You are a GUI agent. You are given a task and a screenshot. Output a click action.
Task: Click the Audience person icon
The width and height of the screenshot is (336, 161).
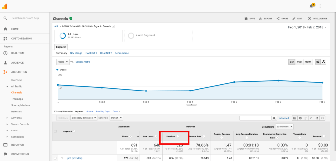click(5, 63)
